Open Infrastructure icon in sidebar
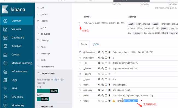Image resolution: width=178 pixels, height=108 pixels. pyautogui.click(x=5, y=72)
